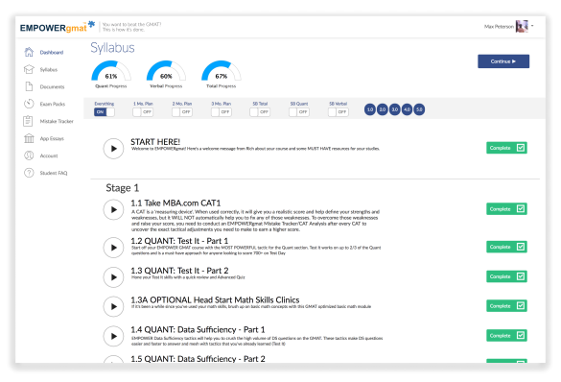This screenshot has width=561, height=382.
Task: Play lesson 1.1 Take MBA.com CAT1
Action: click(x=113, y=209)
